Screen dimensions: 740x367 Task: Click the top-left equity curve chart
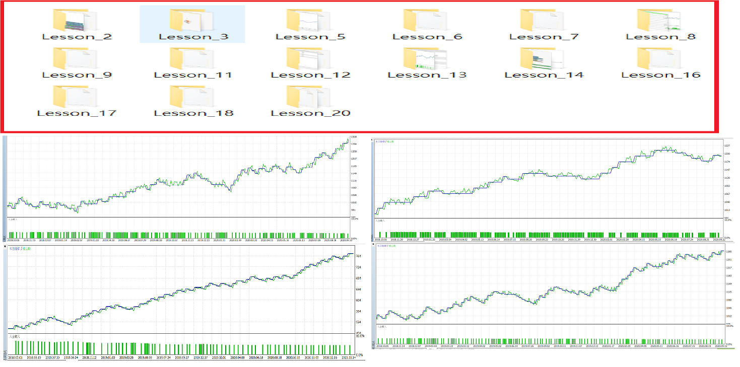pyautogui.click(x=179, y=176)
